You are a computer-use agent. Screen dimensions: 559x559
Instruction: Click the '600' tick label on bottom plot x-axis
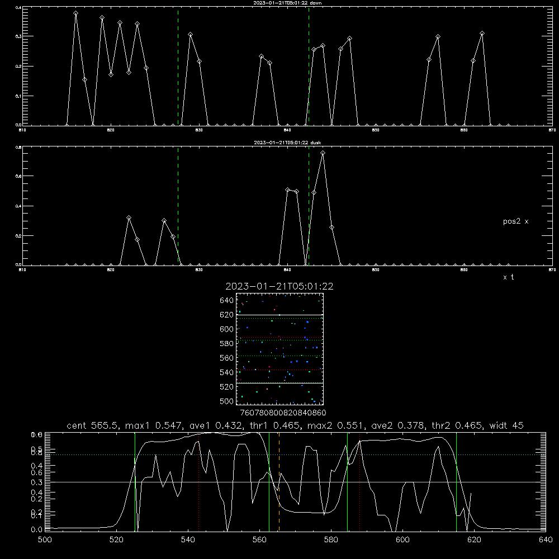click(x=402, y=540)
